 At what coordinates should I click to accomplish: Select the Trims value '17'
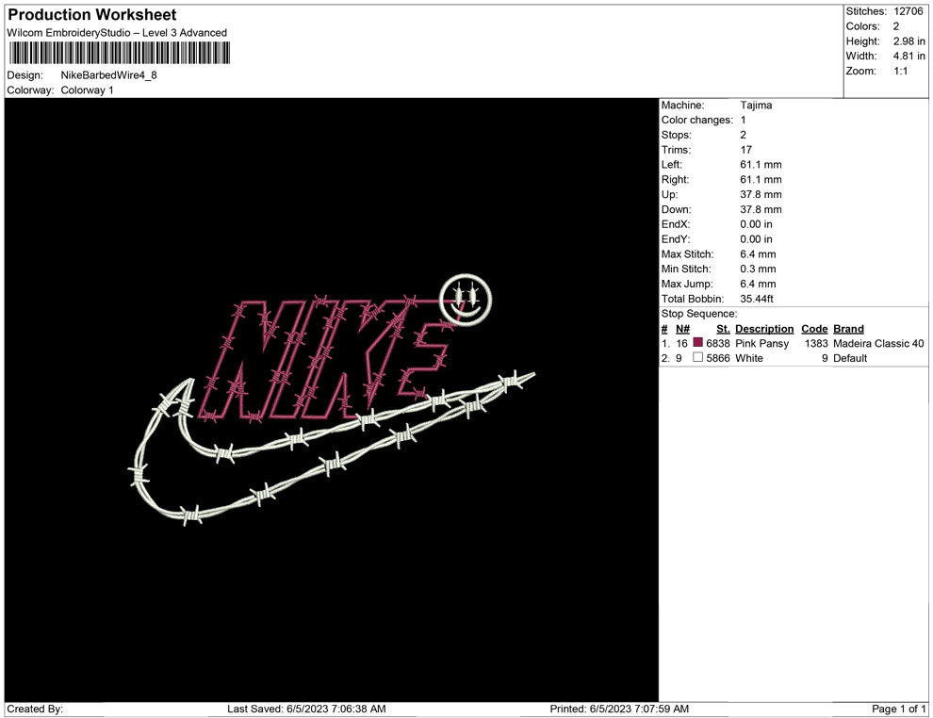(746, 150)
